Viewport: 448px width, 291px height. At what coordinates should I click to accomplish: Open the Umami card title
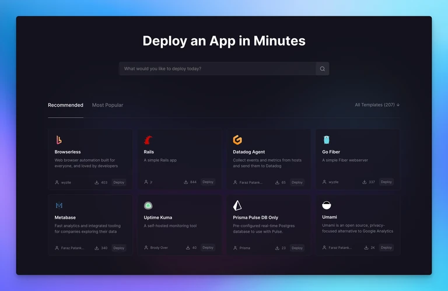point(330,217)
